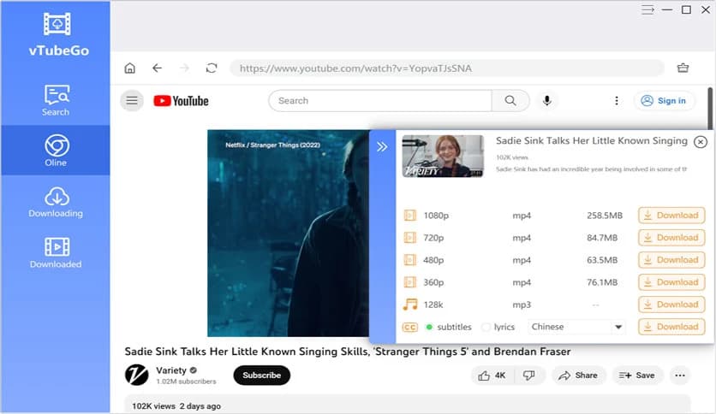Click the 1080p video format icon
Screen dimensions: 716x414
pos(410,216)
